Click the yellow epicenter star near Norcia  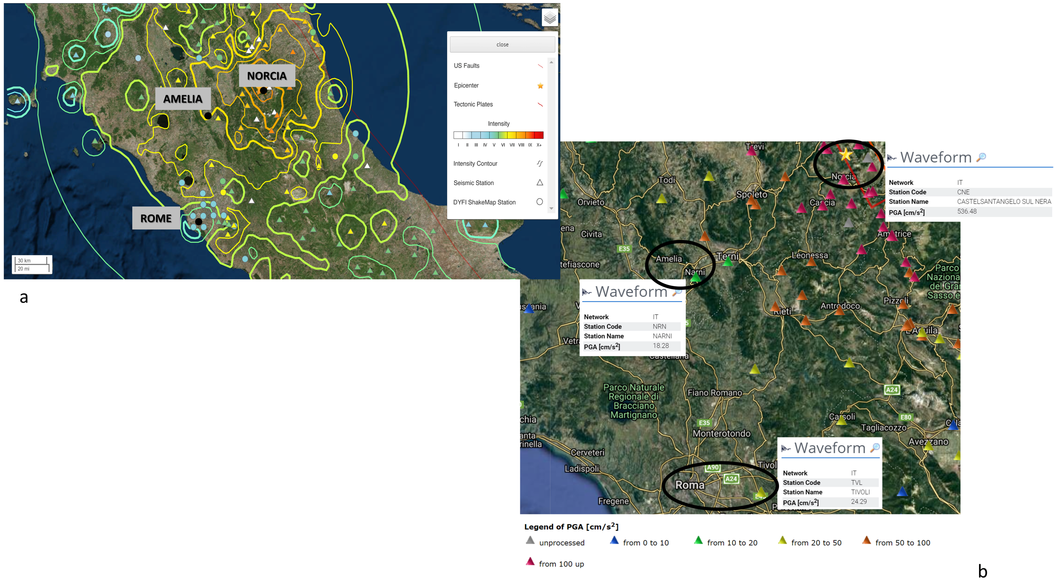[845, 155]
